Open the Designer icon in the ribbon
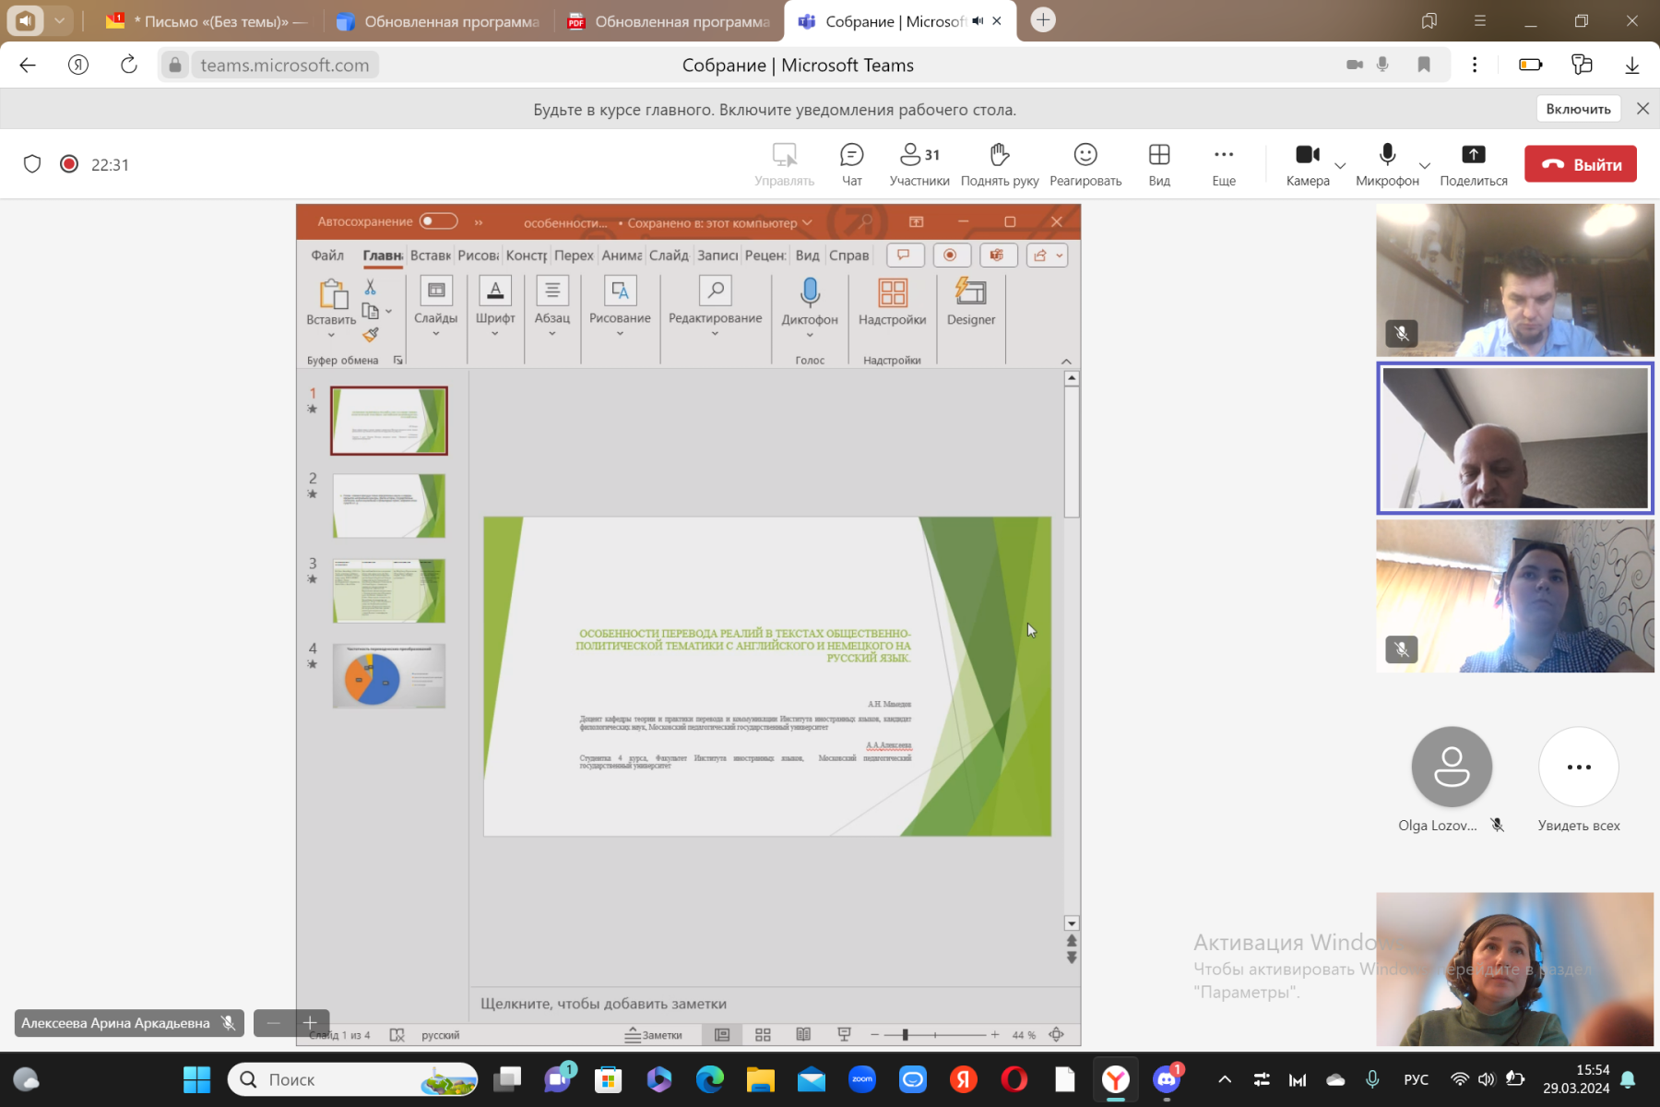Screen dimensions: 1660x1107 tap(970, 292)
